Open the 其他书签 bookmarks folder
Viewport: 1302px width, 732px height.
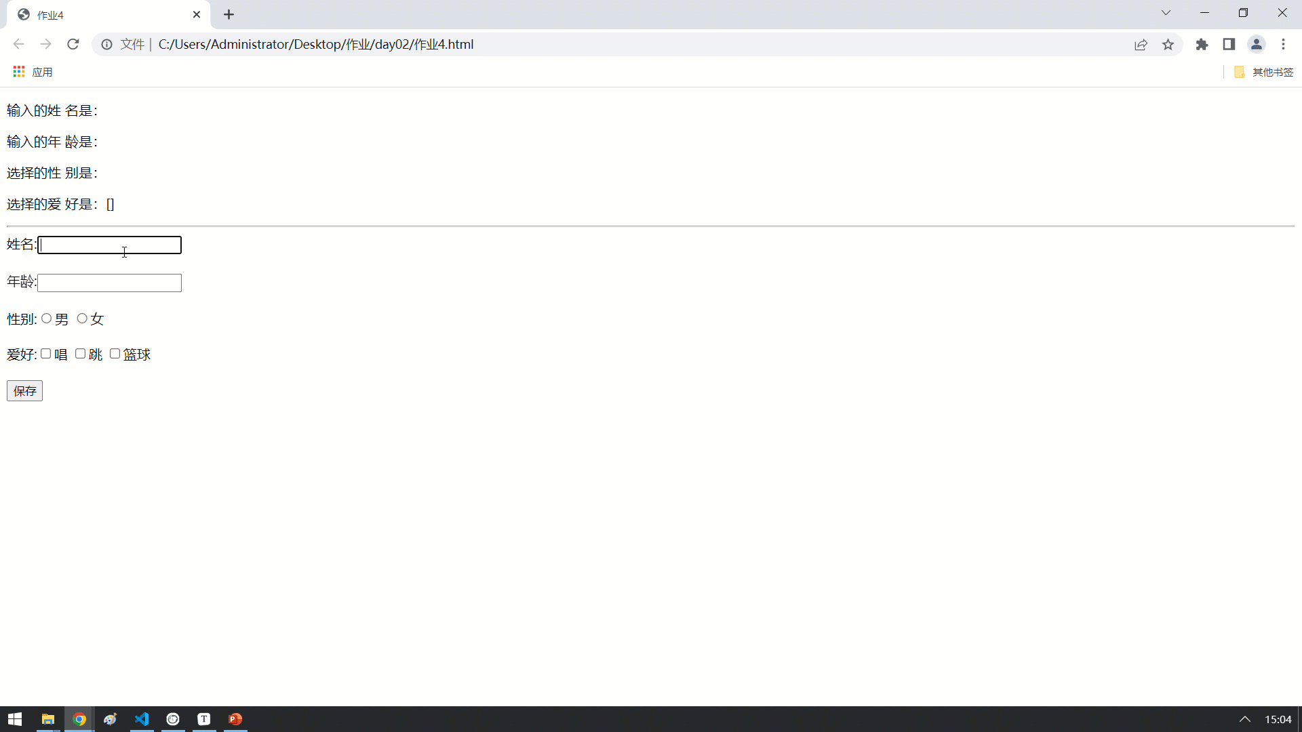tap(1264, 72)
